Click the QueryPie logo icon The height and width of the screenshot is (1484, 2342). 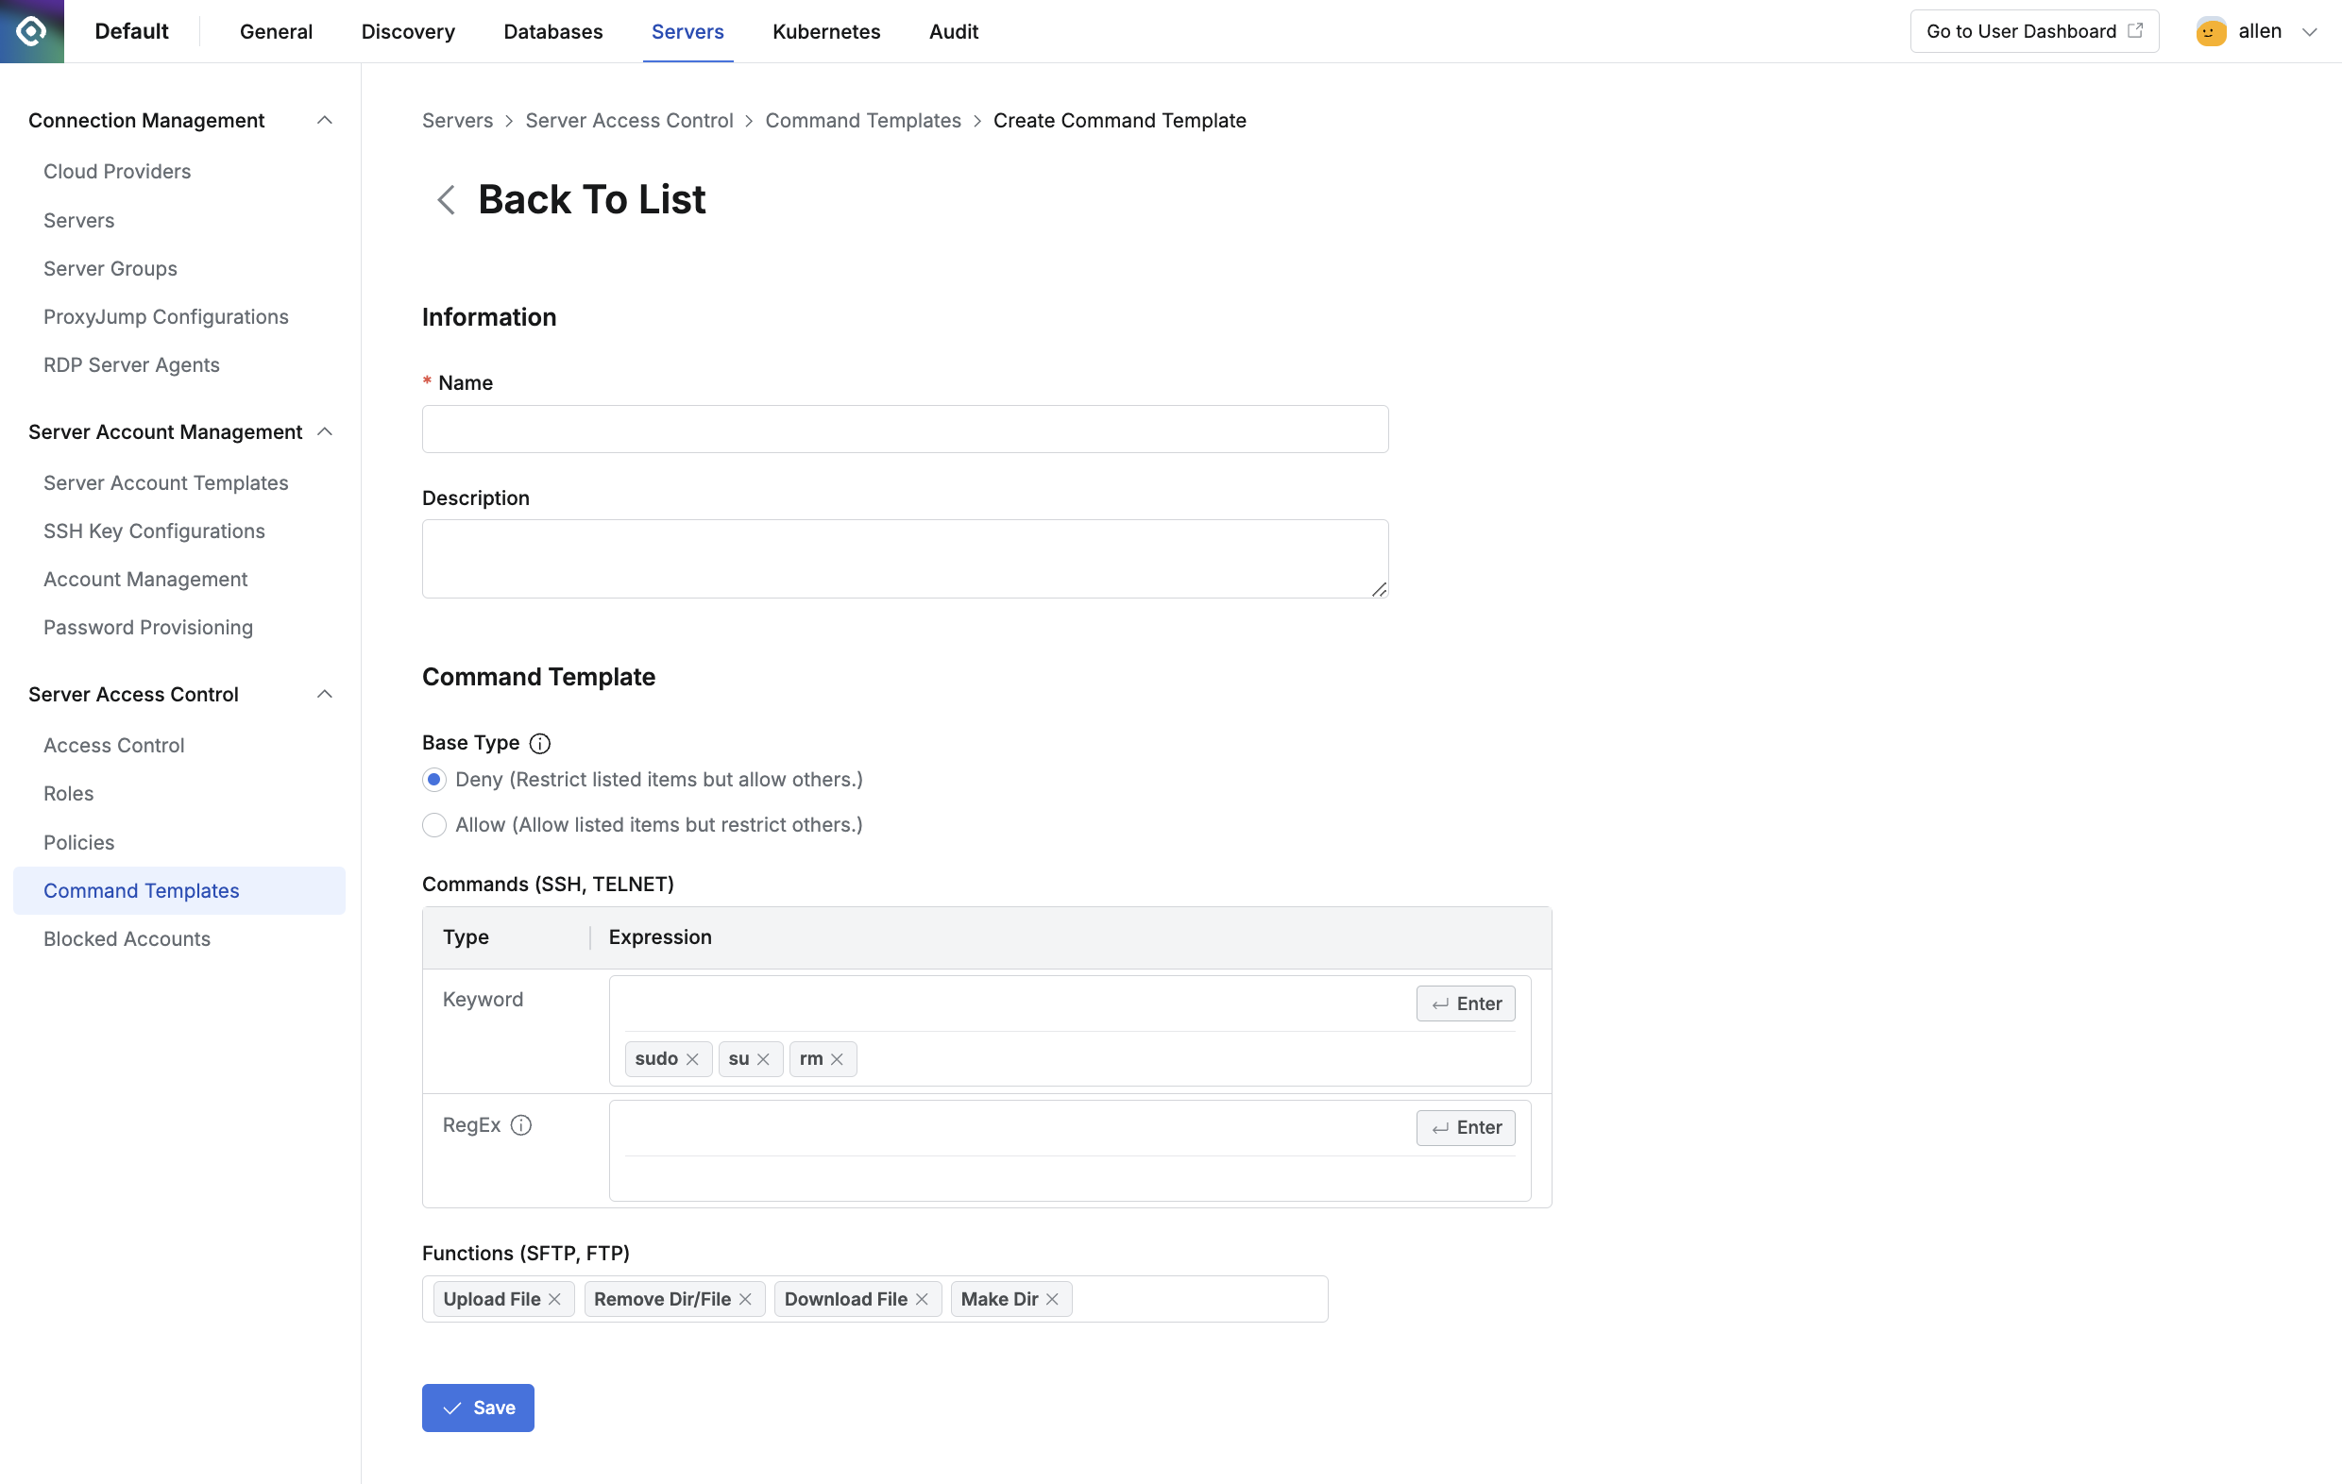[x=31, y=31]
